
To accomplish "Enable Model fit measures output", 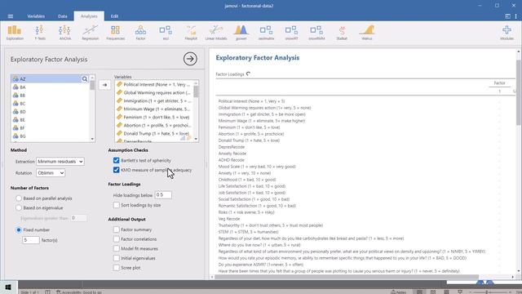I will 116,248.
